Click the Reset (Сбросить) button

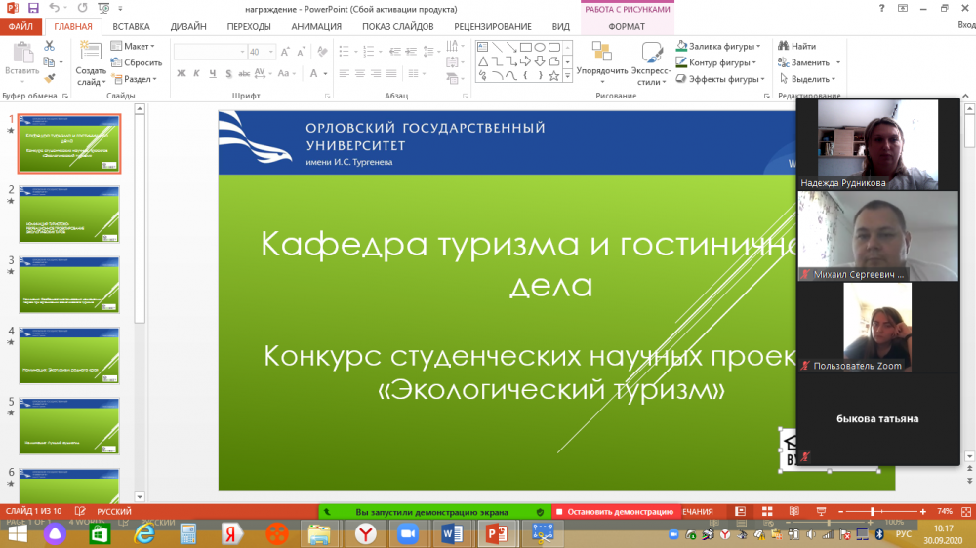(136, 62)
